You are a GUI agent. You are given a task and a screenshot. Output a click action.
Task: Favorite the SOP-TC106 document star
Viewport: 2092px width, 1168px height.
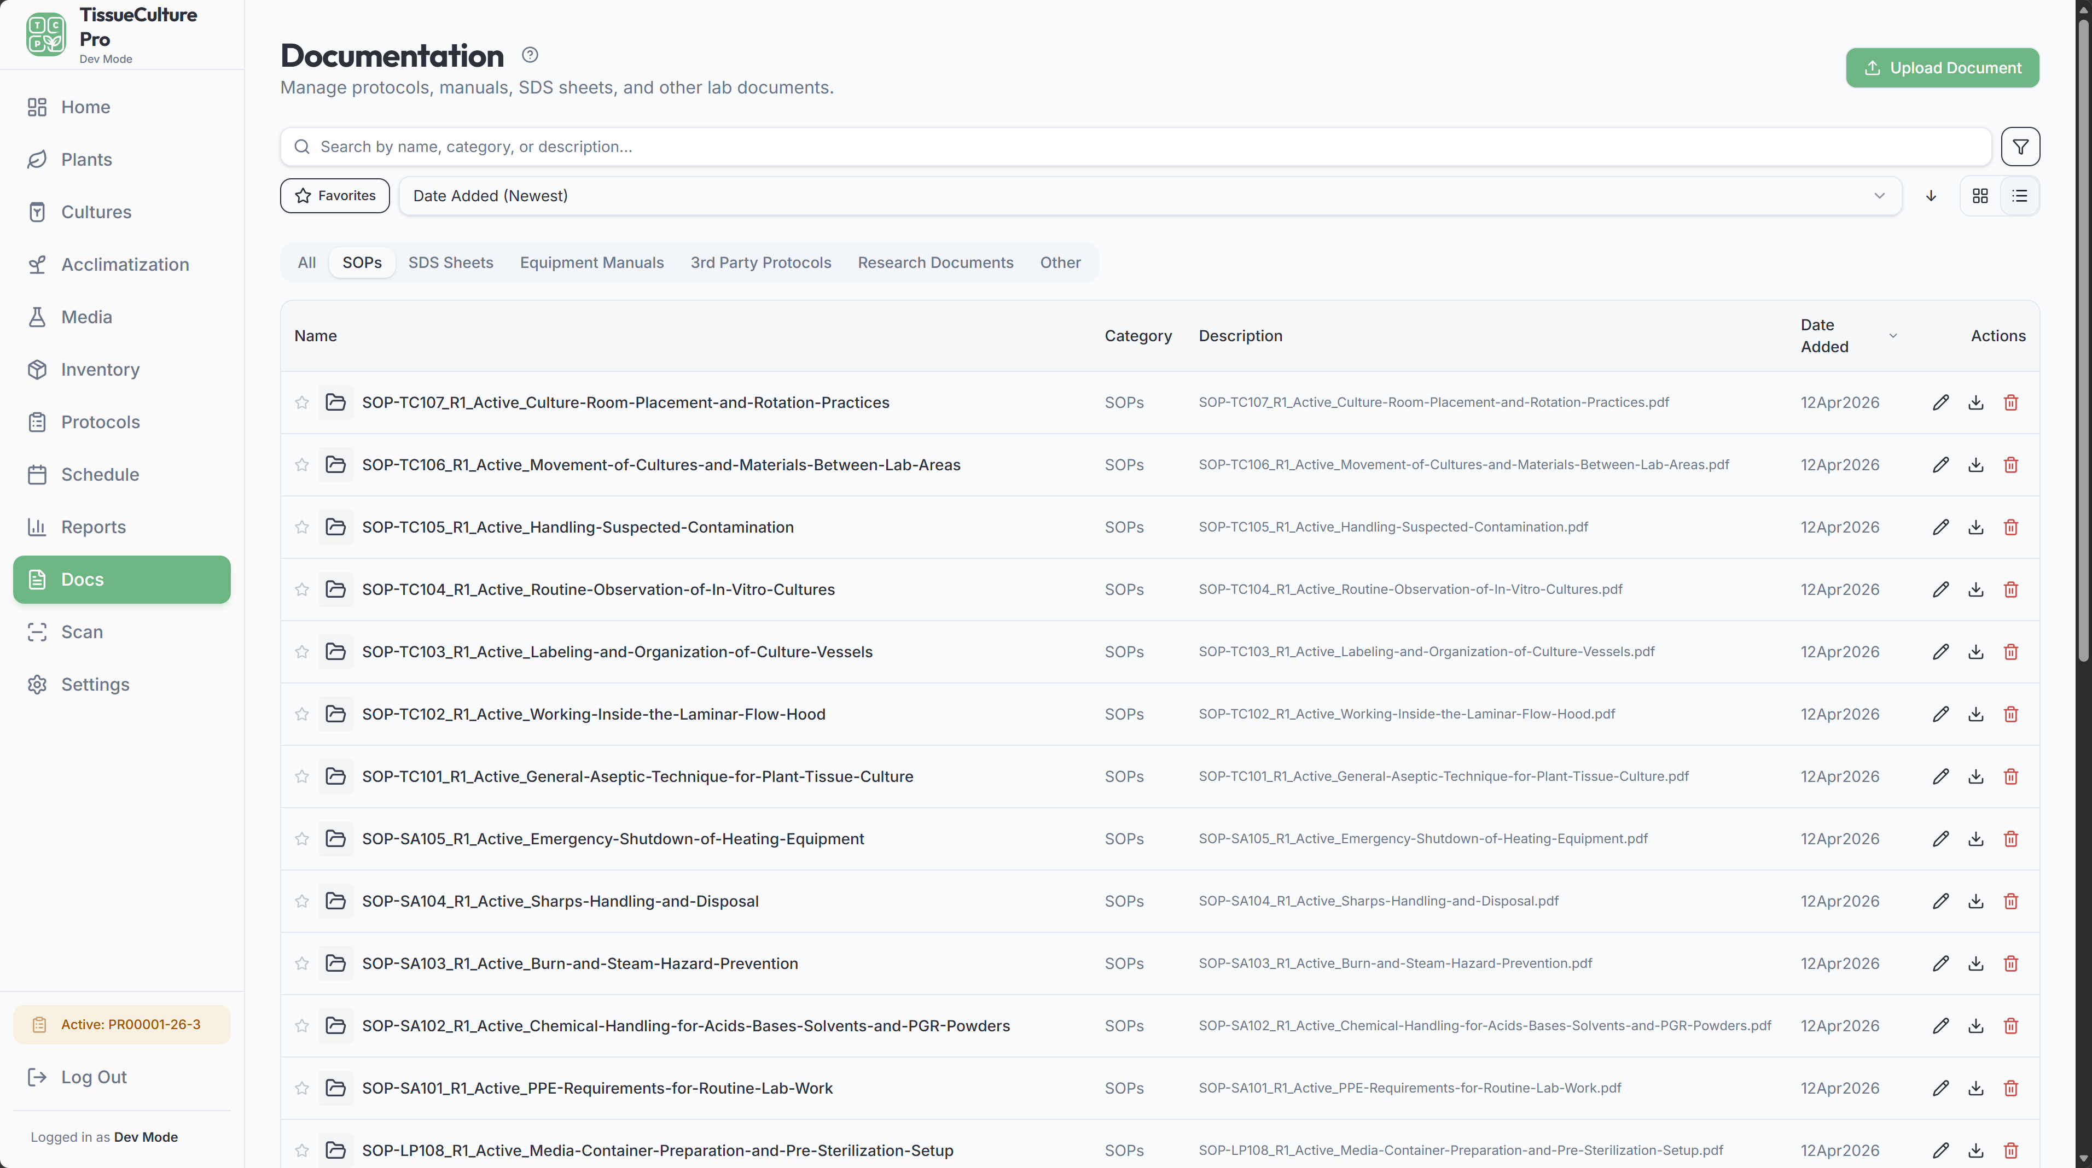tap(301, 465)
